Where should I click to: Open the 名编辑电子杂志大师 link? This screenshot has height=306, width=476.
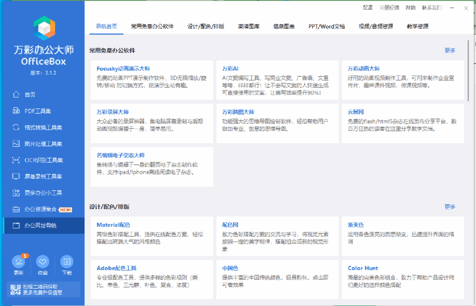(x=120, y=156)
